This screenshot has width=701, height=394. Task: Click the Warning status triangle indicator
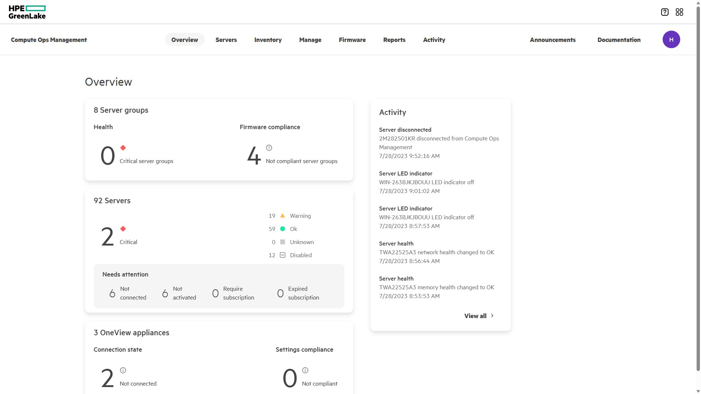pos(282,216)
